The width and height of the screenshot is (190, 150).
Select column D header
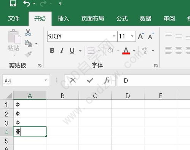tap(128, 96)
